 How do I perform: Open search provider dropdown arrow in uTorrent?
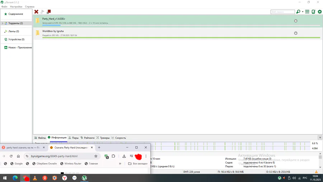coord(303,12)
